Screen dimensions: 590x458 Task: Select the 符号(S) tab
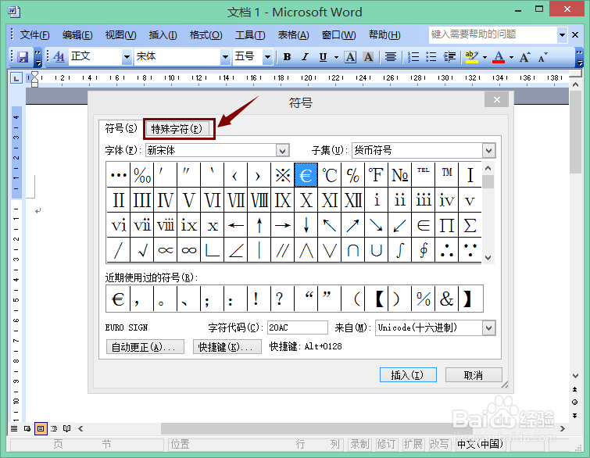click(x=121, y=128)
